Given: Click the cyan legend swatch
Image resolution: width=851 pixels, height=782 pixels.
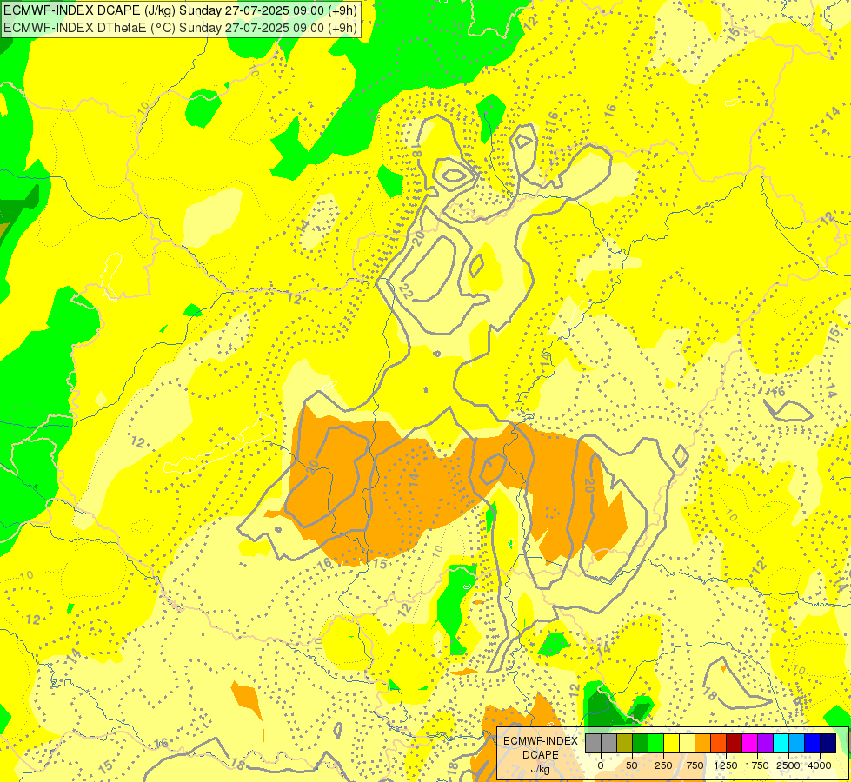Looking at the screenshot, I should pos(781,743).
